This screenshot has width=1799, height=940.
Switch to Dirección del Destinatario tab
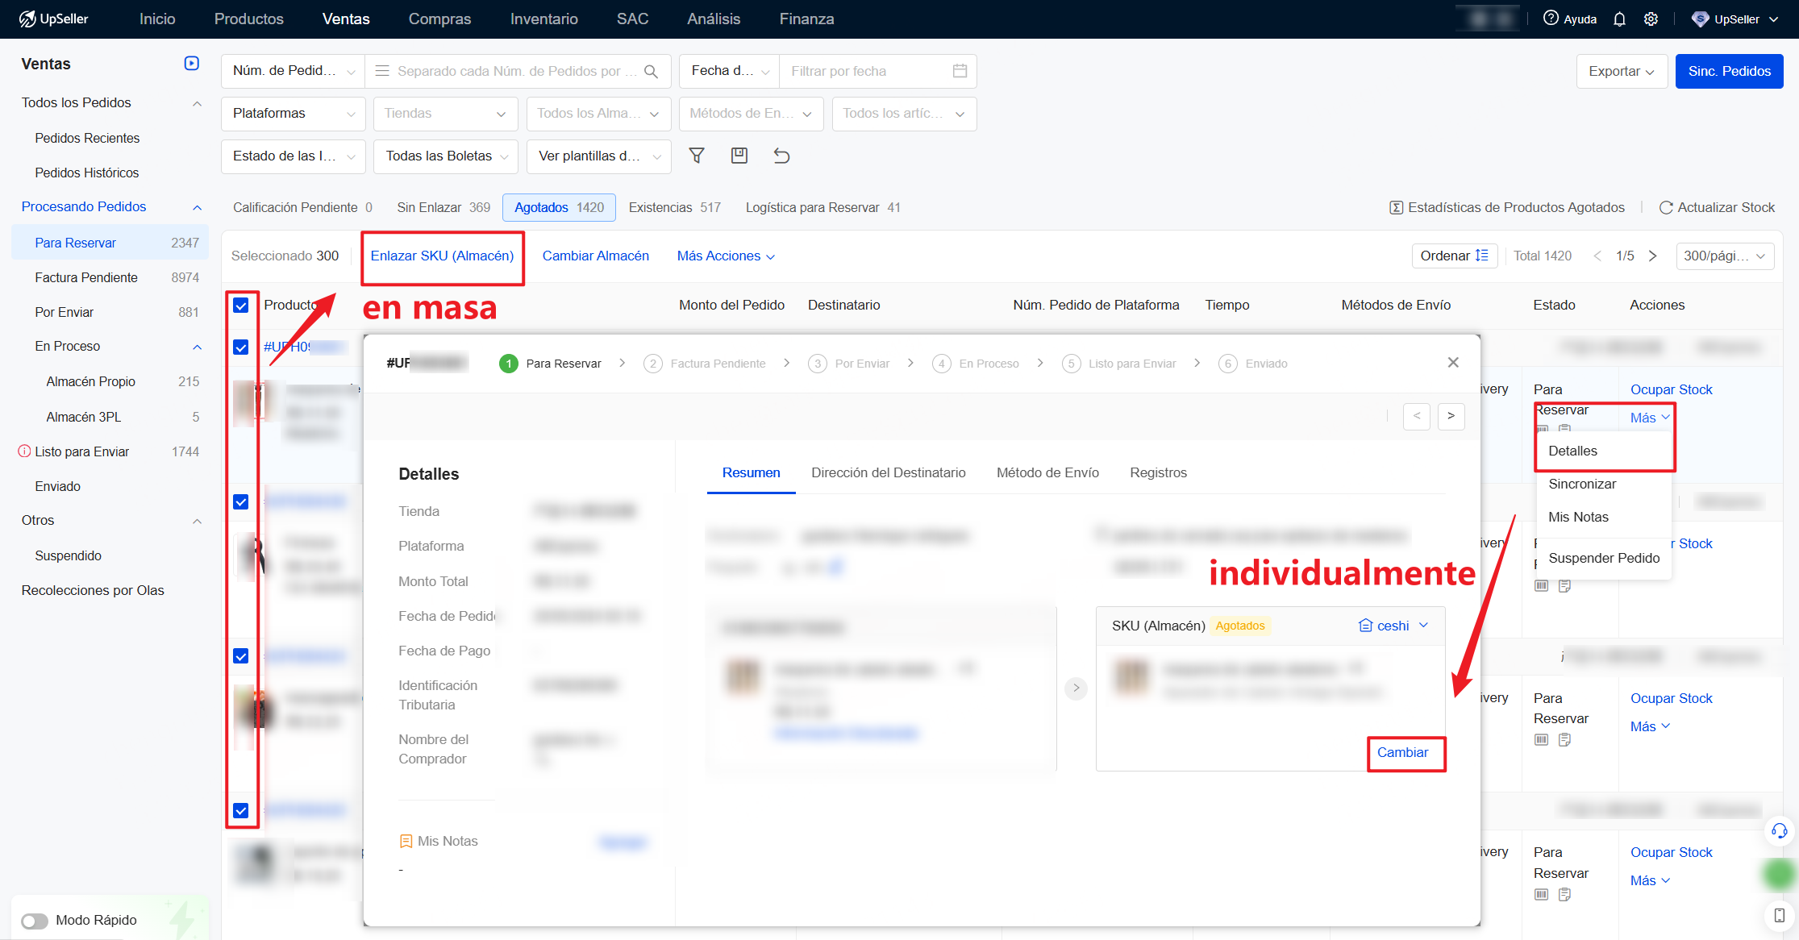888,472
